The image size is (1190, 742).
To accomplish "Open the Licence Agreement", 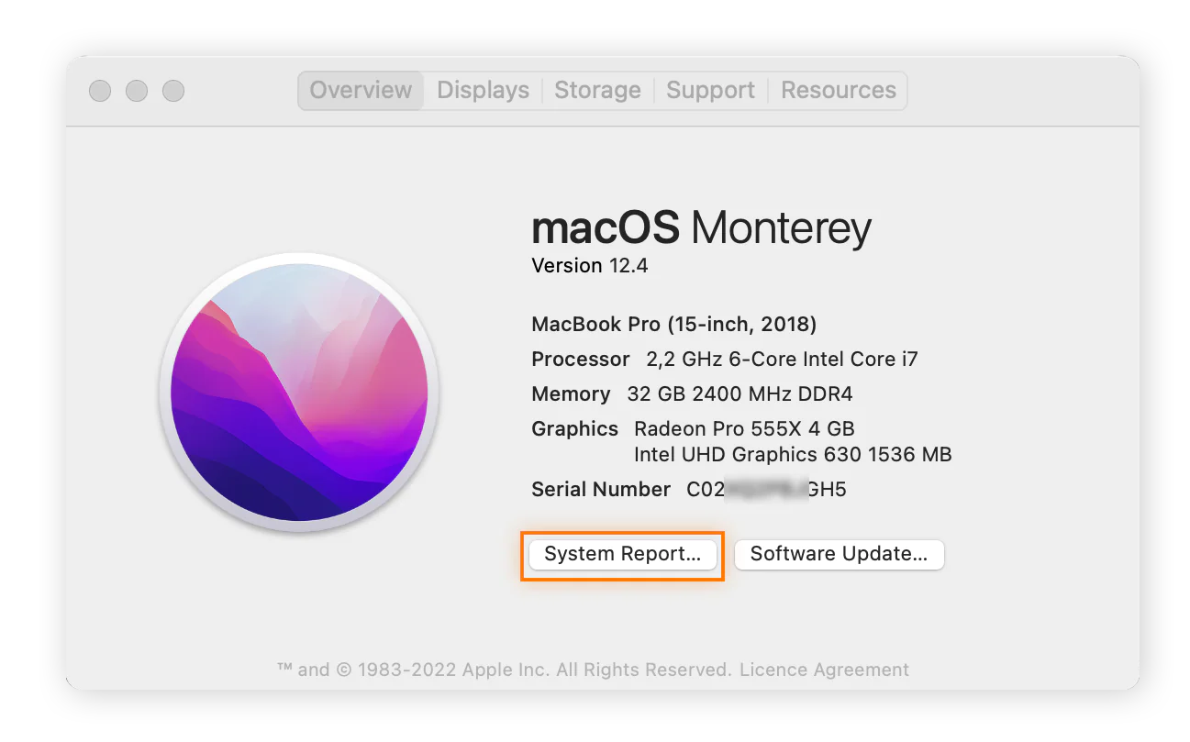I will 824,670.
